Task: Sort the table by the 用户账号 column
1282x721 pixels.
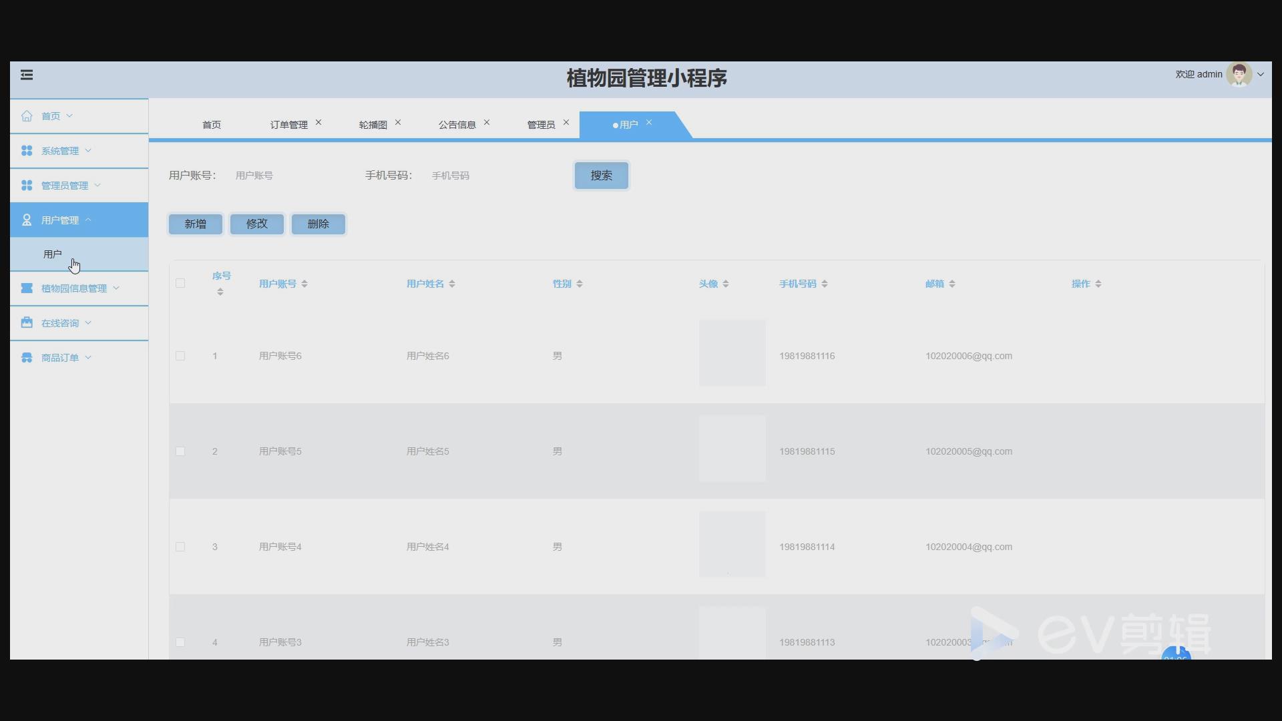Action: (304, 284)
